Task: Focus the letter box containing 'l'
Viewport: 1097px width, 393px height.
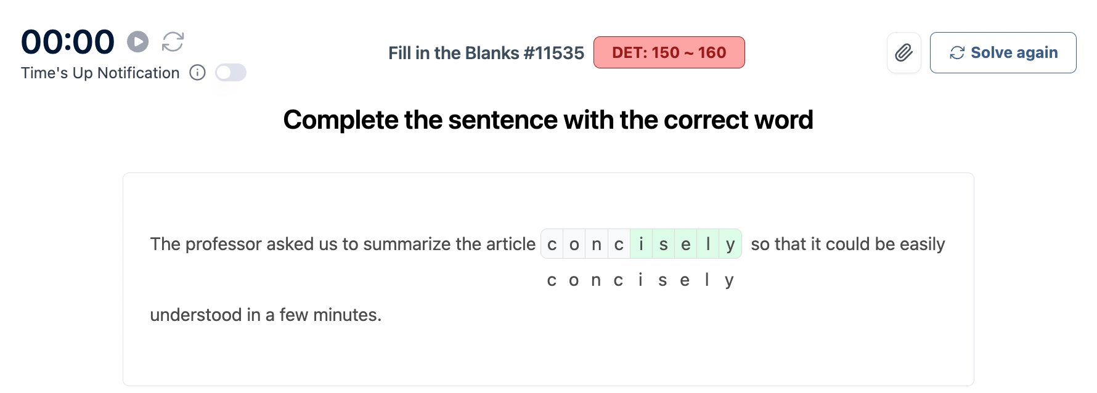Action: point(708,245)
